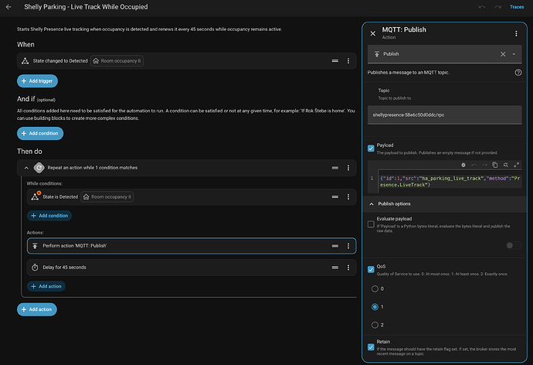Open the Publish action dropdown arrow

tap(514, 54)
